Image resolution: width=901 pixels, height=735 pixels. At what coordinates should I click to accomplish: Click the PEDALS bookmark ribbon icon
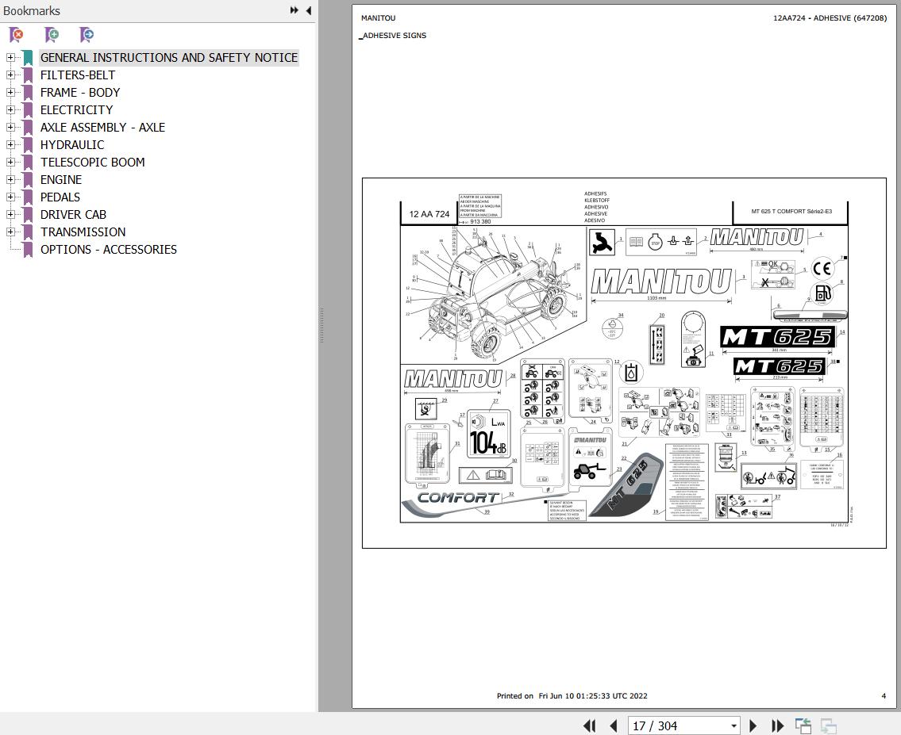(28, 197)
